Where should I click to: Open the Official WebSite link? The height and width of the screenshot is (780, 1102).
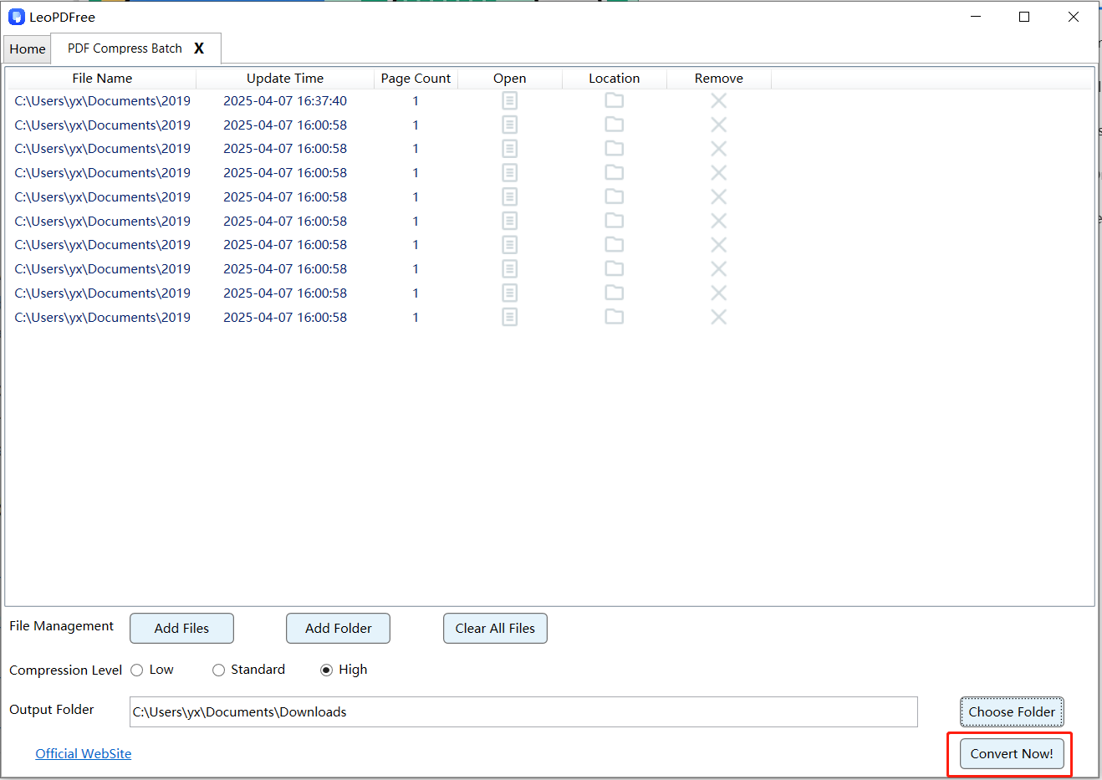[84, 754]
